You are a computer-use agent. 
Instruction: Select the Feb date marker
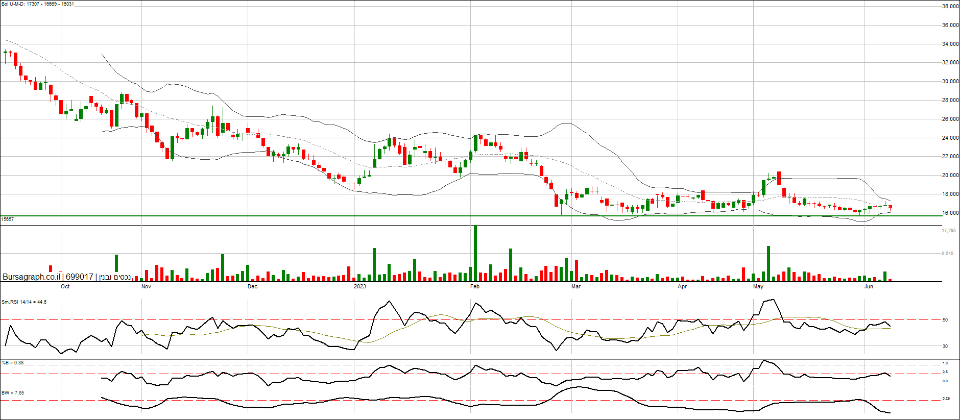point(475,287)
